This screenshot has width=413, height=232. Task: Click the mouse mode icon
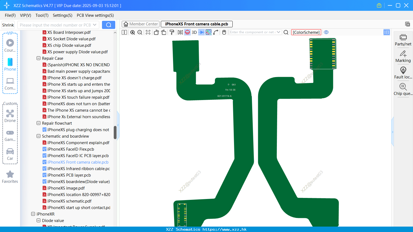tap(224, 32)
